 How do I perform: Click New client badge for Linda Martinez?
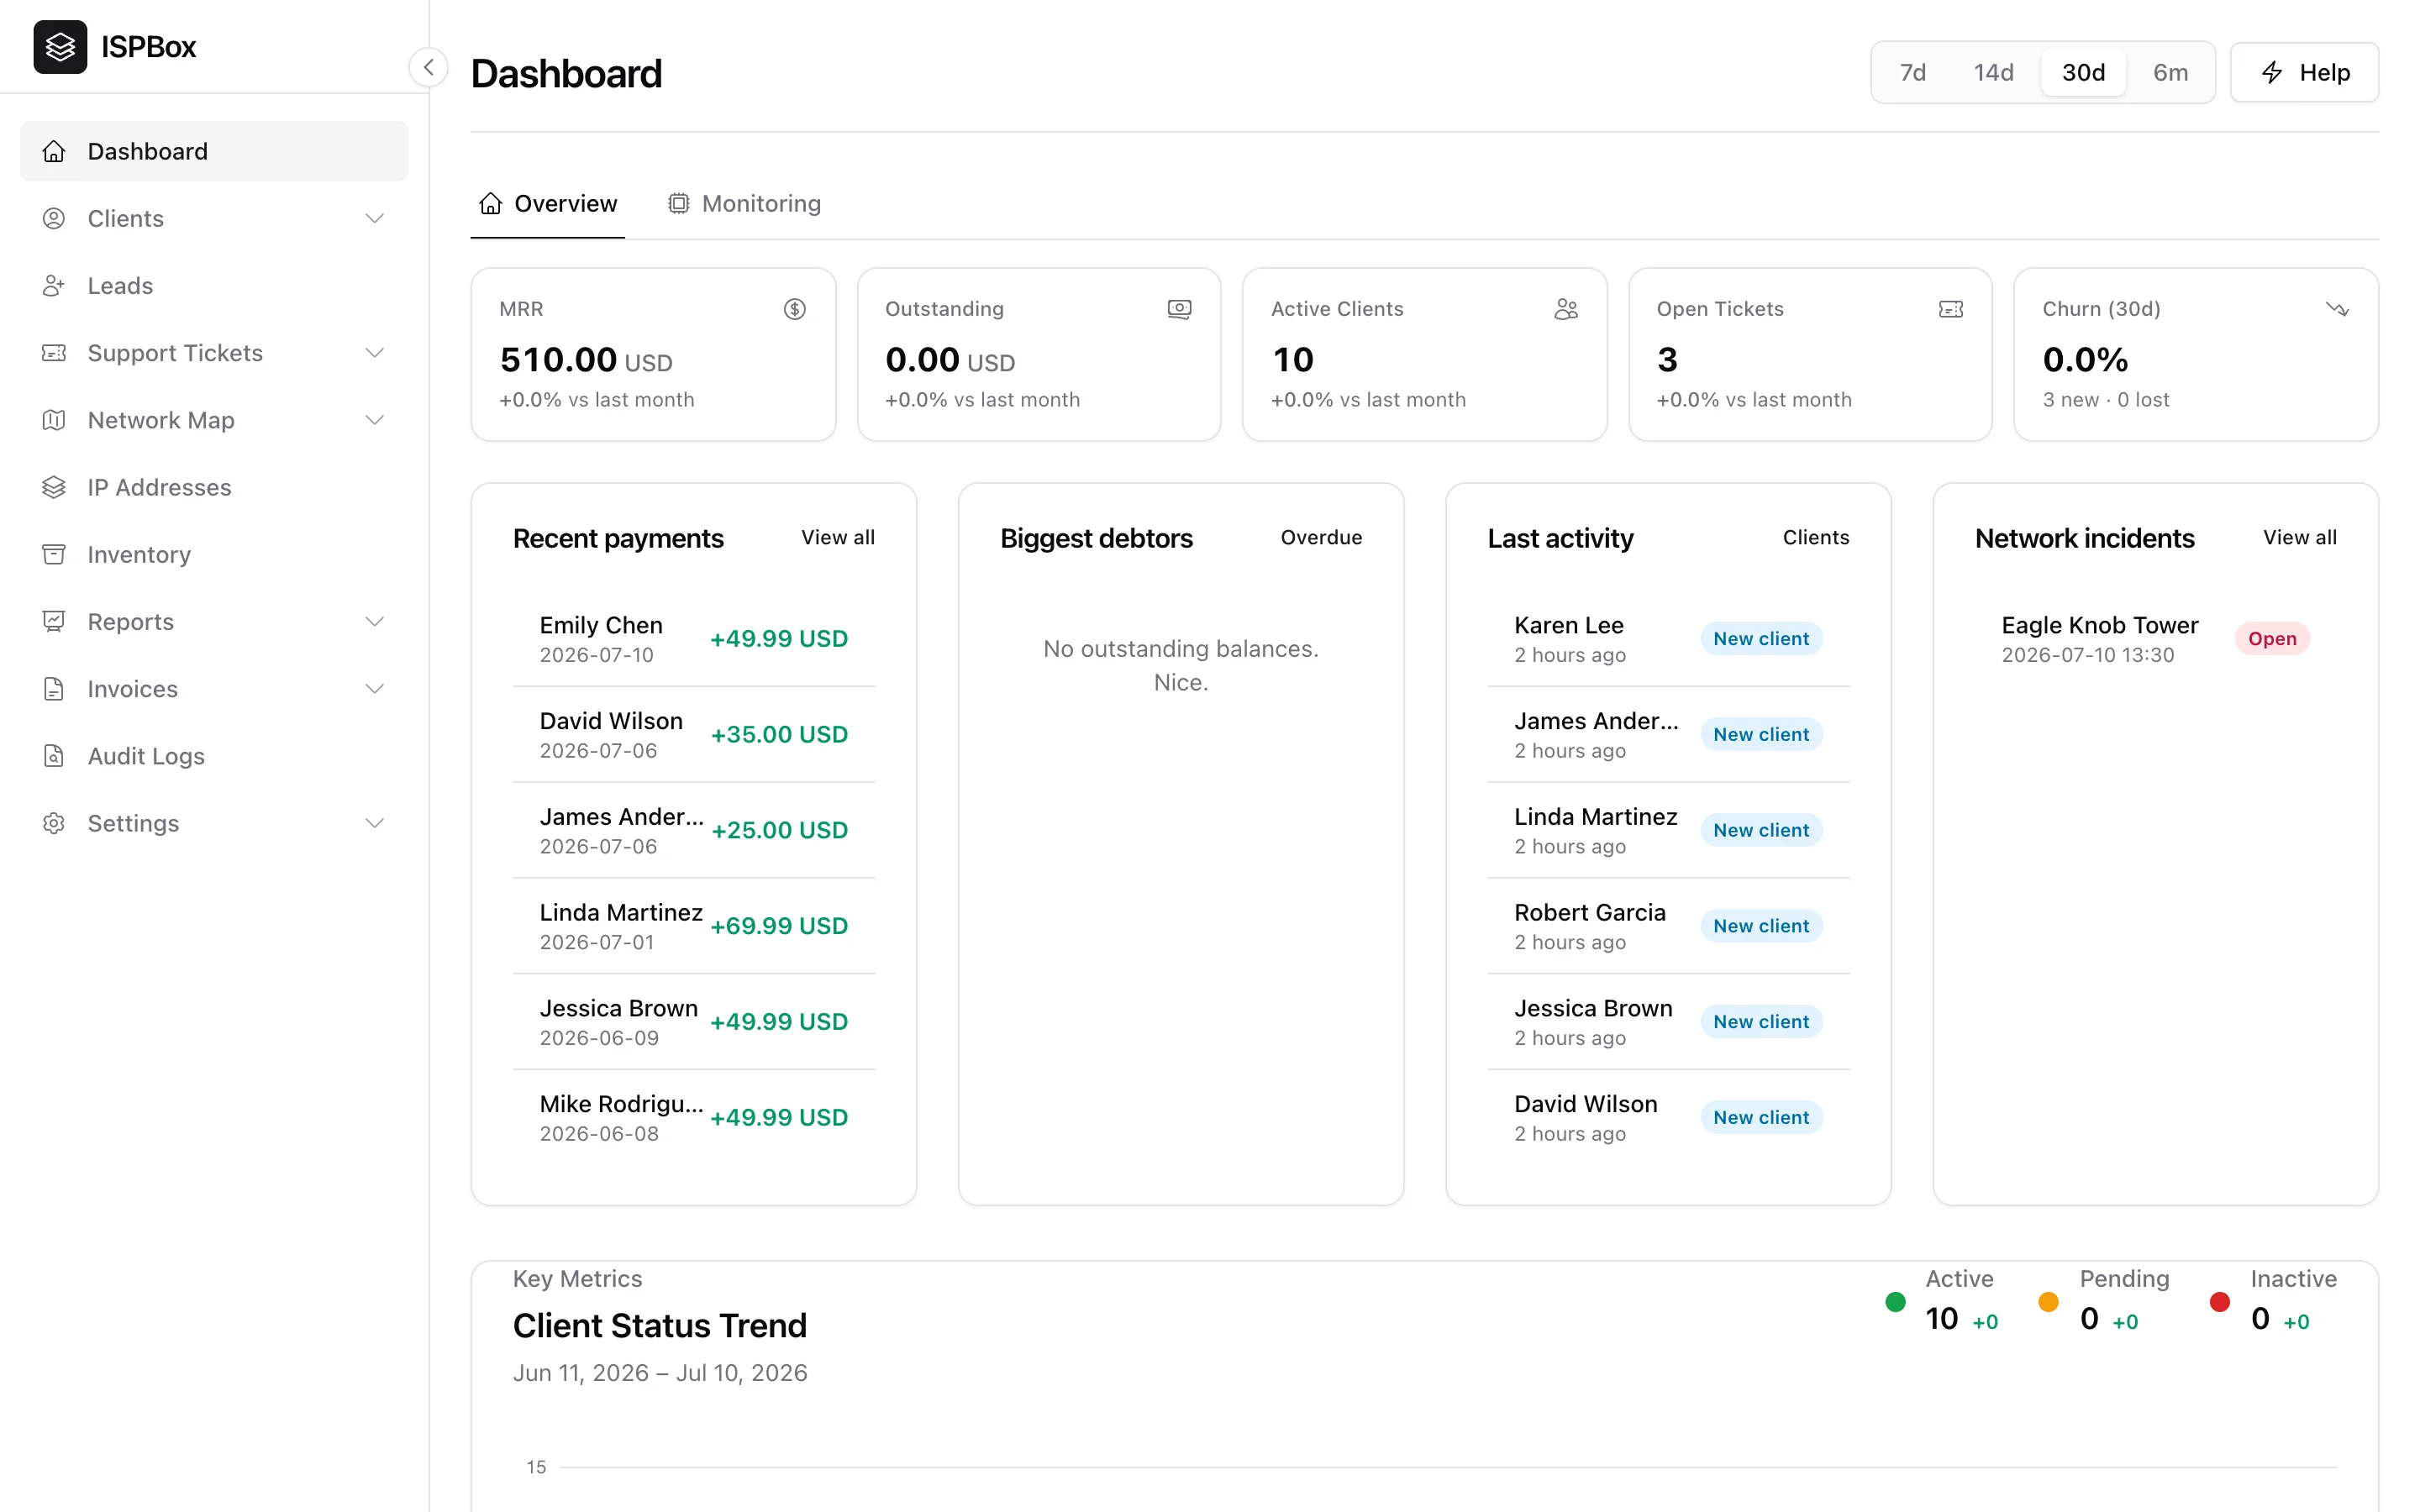[x=1760, y=830]
